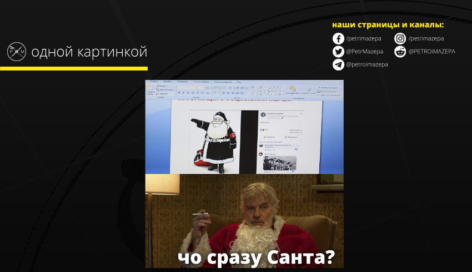Open the Анимация ribbon tab

tap(182, 82)
